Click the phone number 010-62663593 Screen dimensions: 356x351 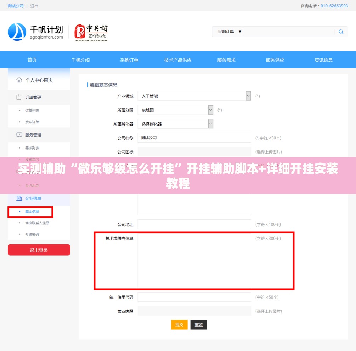click(x=334, y=6)
